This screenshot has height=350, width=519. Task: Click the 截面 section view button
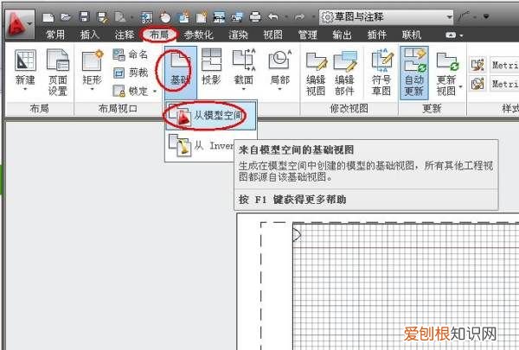point(244,69)
